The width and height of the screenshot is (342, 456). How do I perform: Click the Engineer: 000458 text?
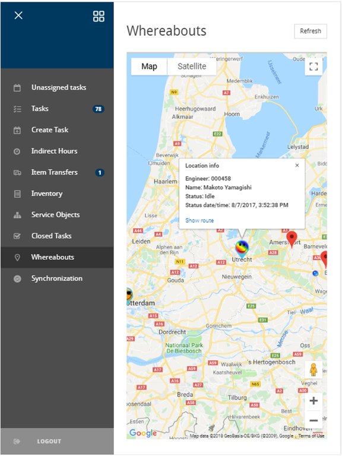[x=208, y=179]
